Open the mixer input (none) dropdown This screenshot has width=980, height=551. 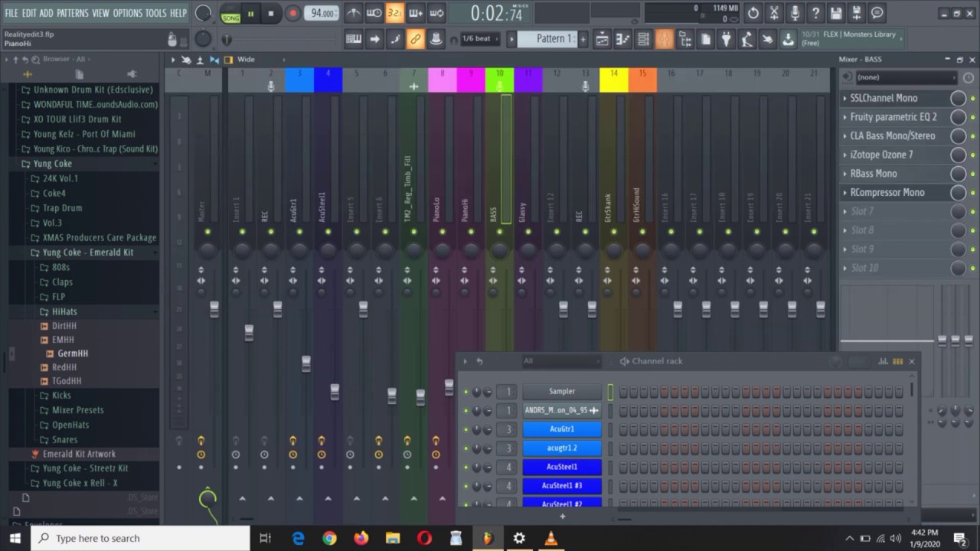tap(906, 77)
